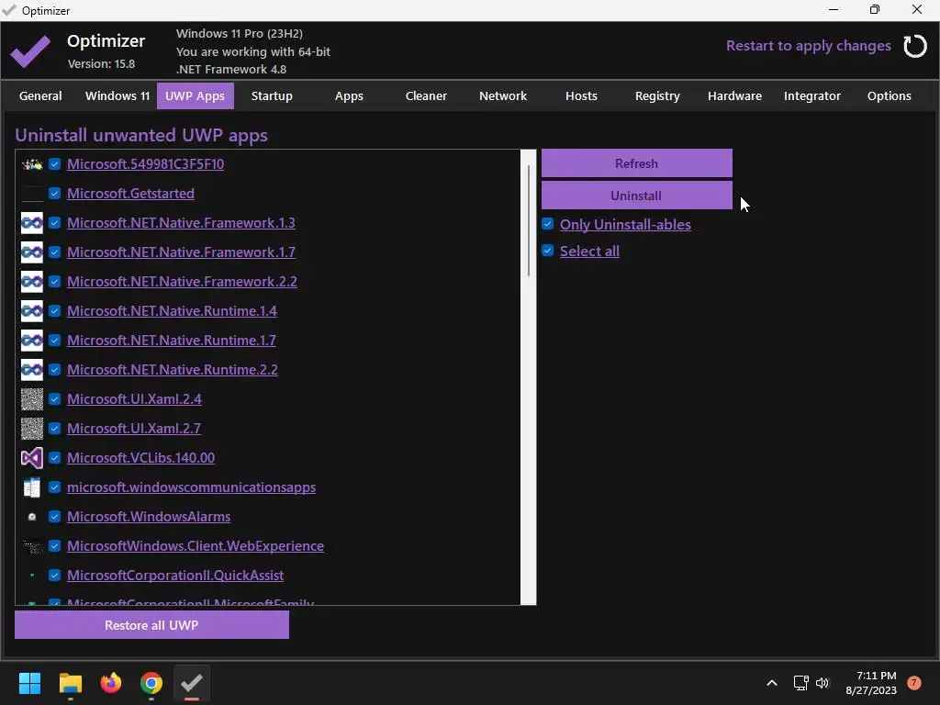Click the Uninstall button
This screenshot has height=705, width=940.
click(x=637, y=196)
